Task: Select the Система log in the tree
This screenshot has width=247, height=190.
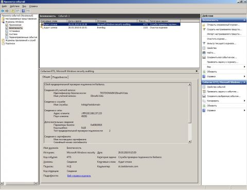Action: click(x=13, y=34)
